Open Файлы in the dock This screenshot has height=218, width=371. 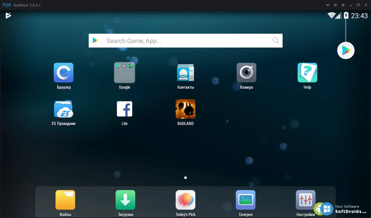(x=65, y=200)
